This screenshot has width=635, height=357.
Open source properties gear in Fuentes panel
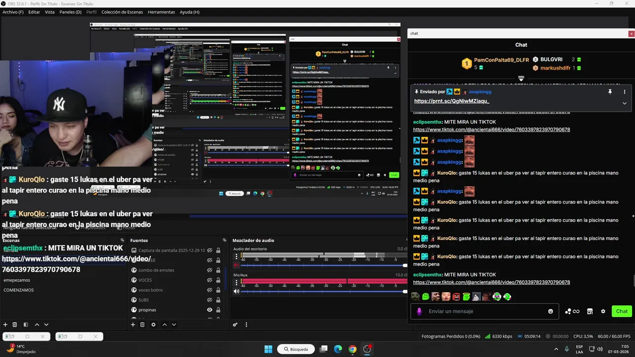tap(153, 324)
